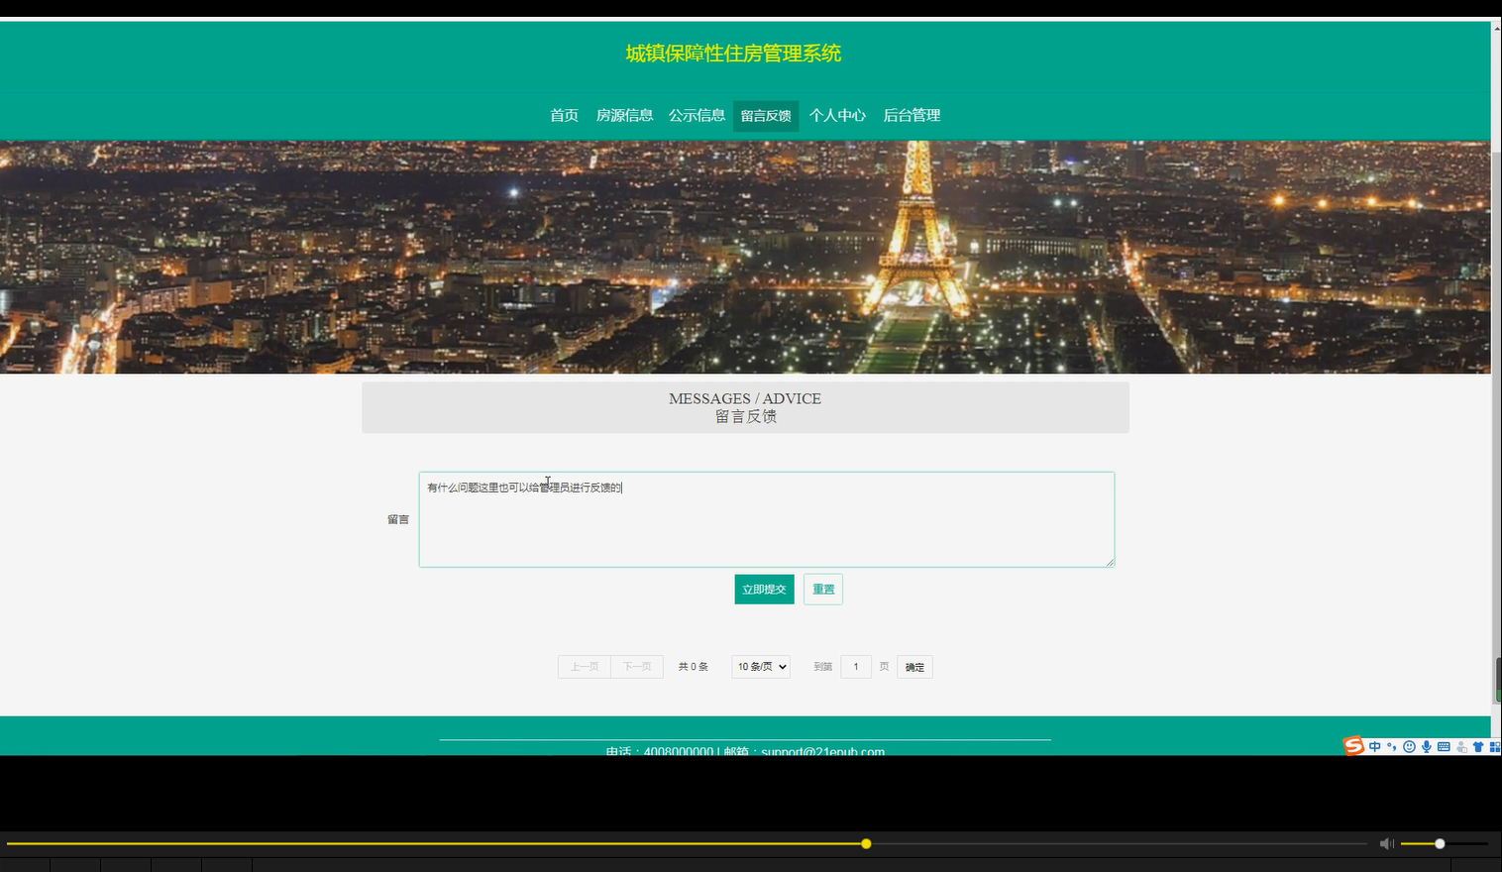Activate Sogou voice input microphone
1502x872 pixels.
click(1426, 747)
